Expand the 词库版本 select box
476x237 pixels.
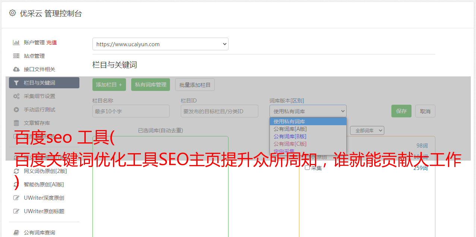[308, 111]
